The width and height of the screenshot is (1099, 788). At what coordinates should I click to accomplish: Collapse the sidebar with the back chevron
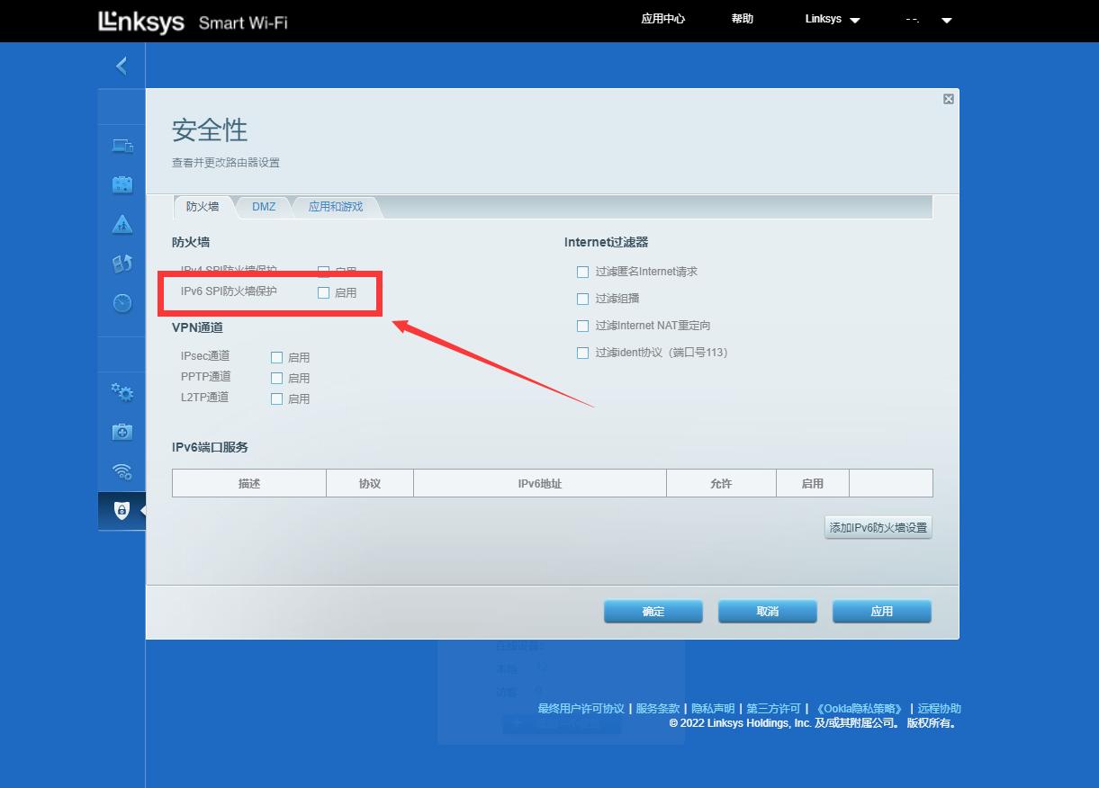(x=121, y=65)
